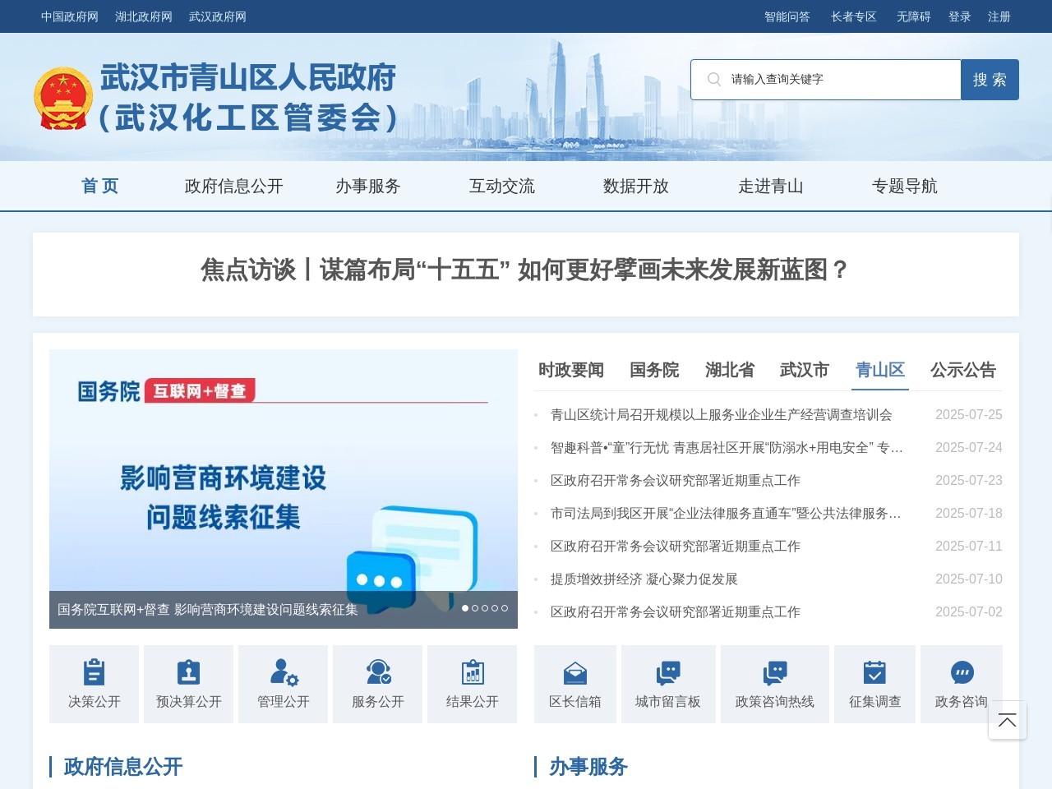Click the 武汉市青山区人民政府 site title
Image resolution: width=1052 pixels, height=789 pixels.
[x=248, y=77]
